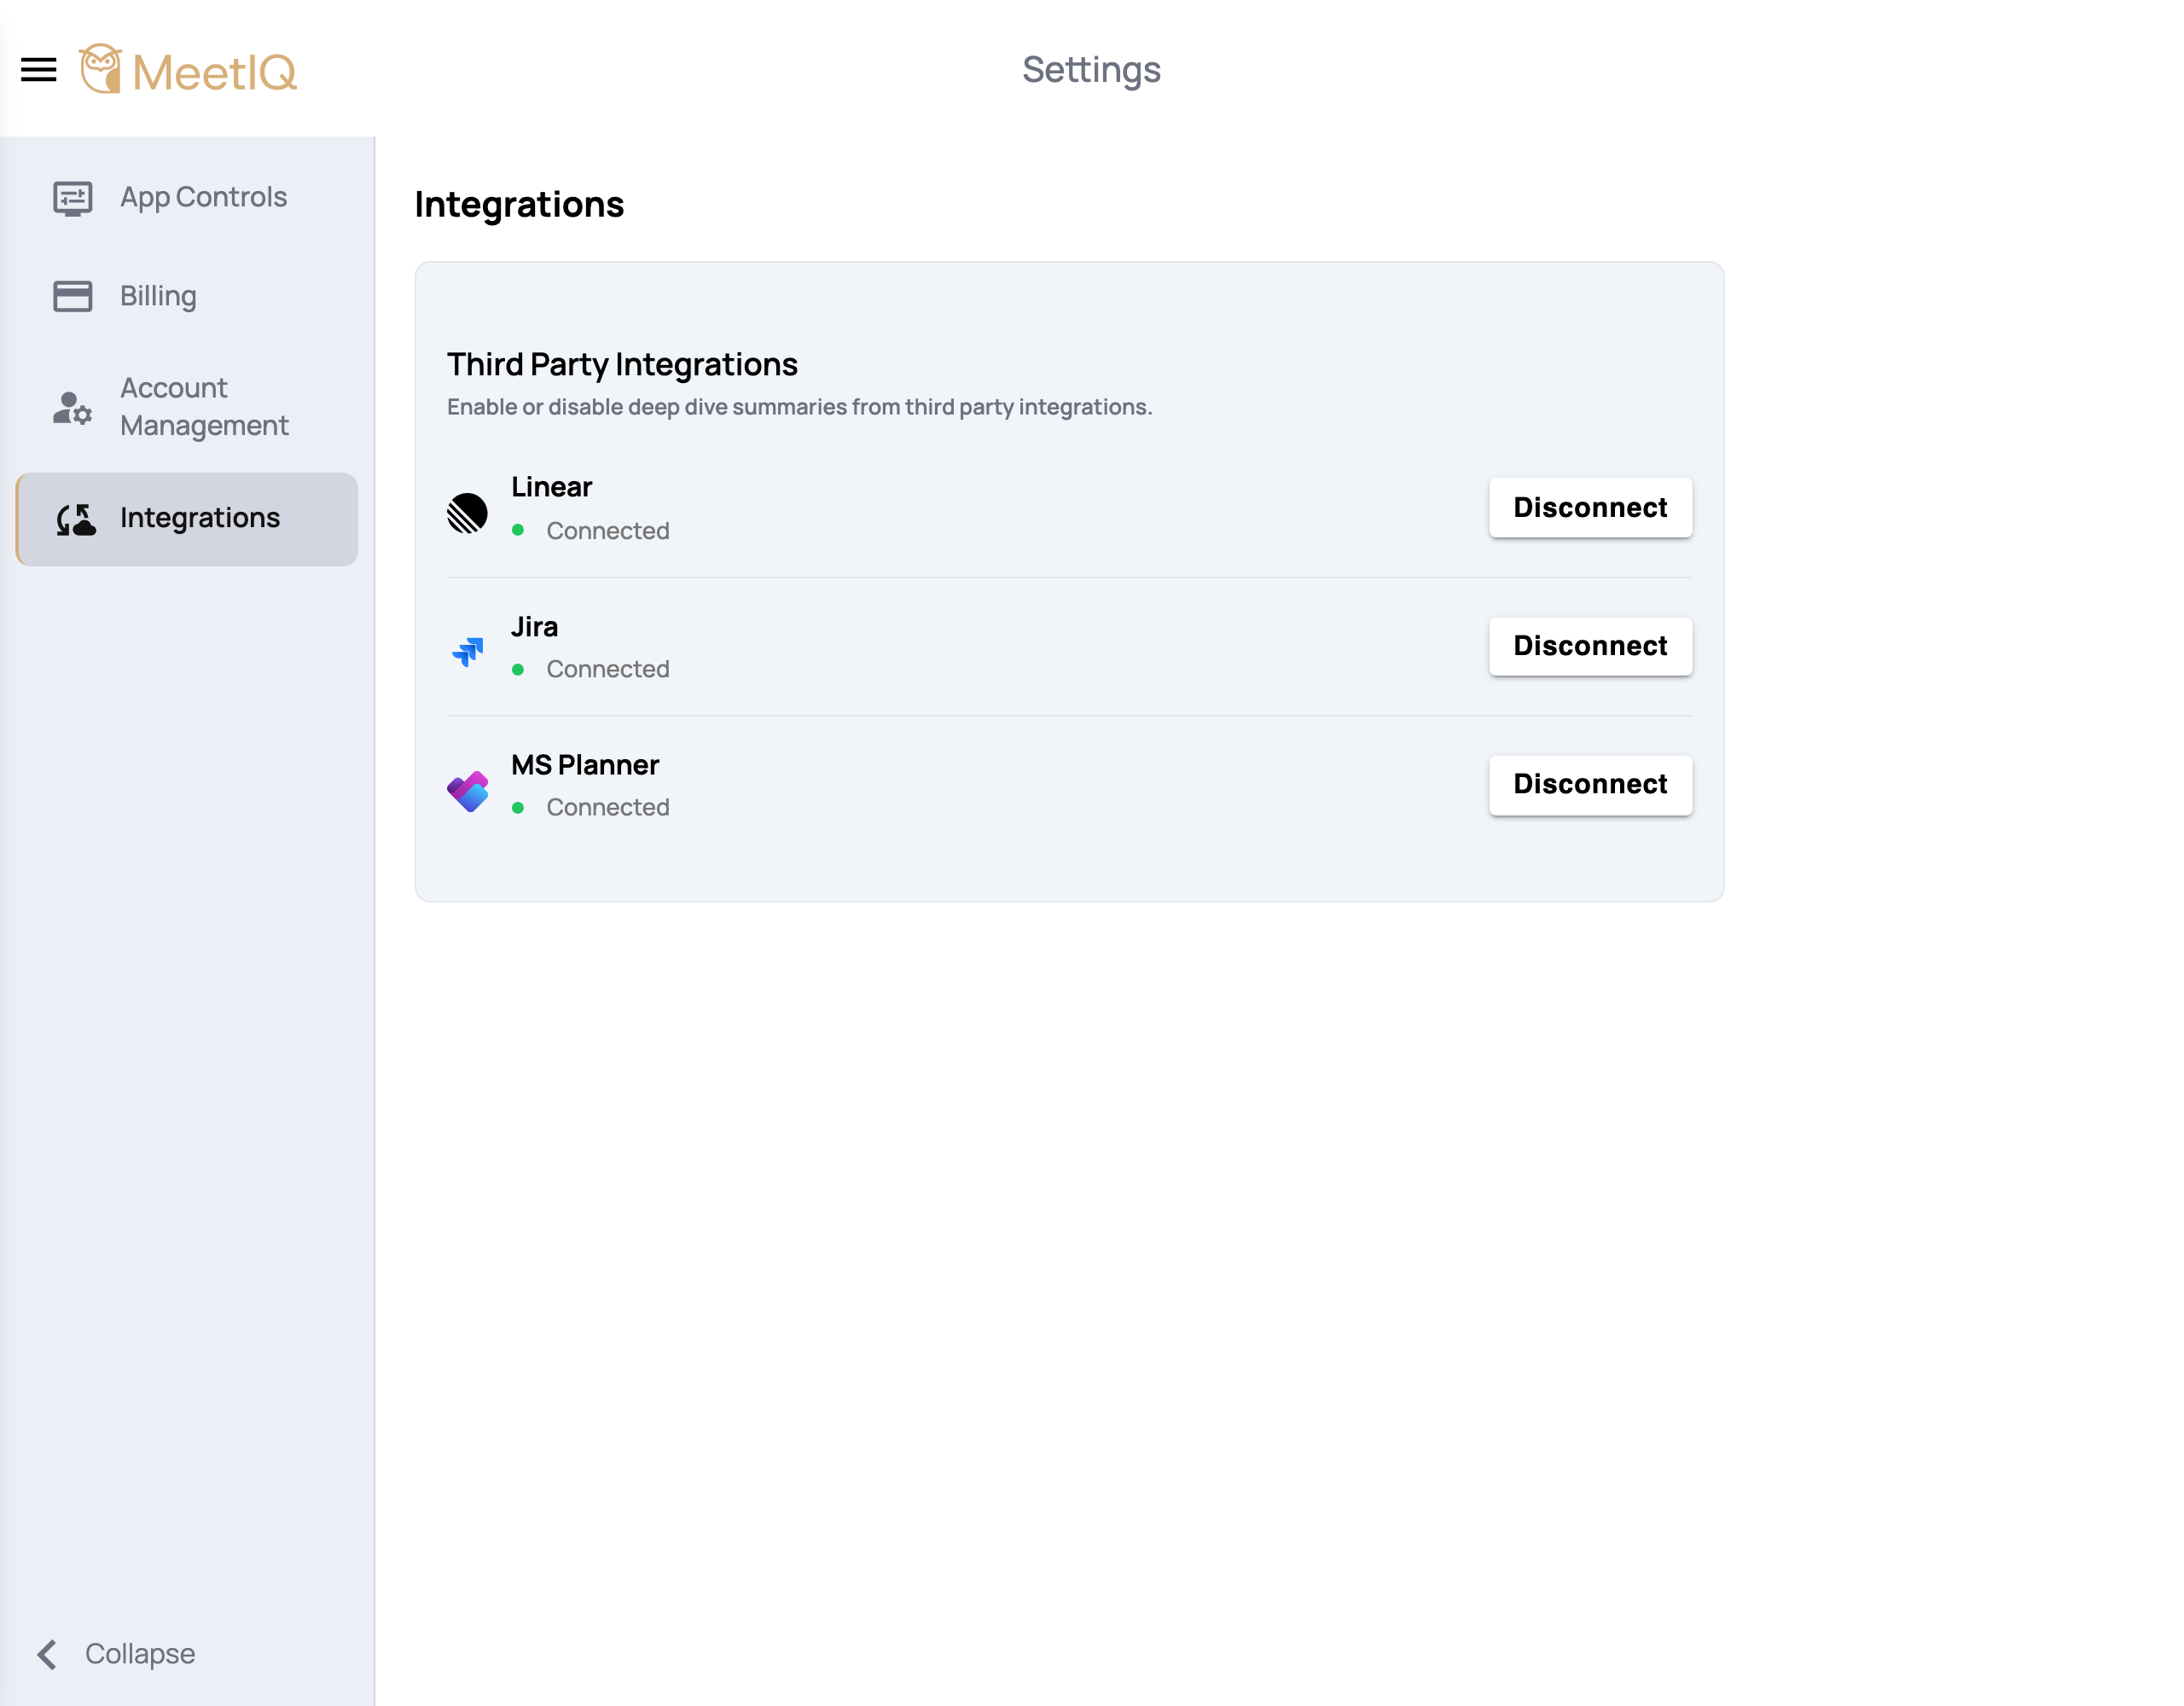The width and height of the screenshot is (2184, 1706).
Task: Disconnect the Linear integration
Action: (x=1590, y=507)
